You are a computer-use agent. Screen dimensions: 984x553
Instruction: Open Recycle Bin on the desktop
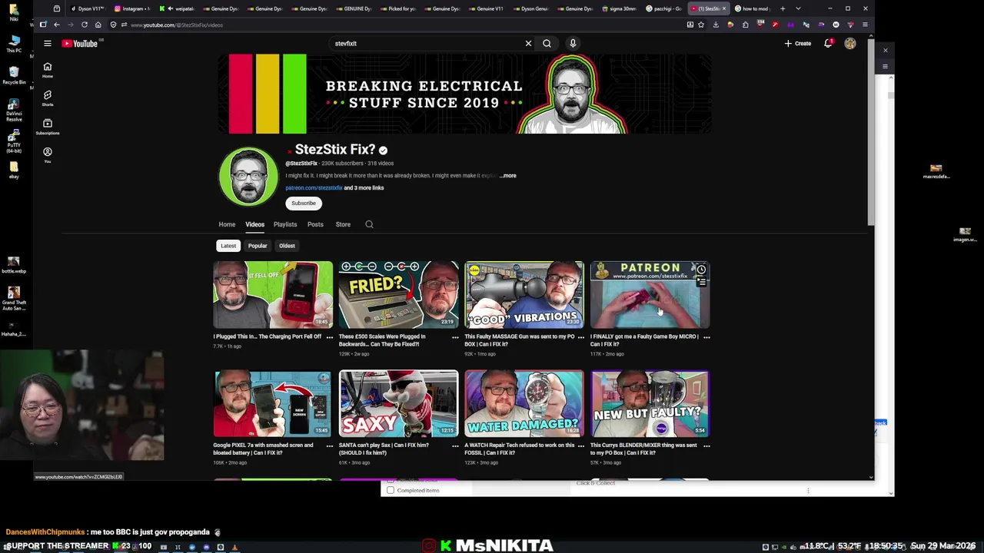click(x=14, y=75)
